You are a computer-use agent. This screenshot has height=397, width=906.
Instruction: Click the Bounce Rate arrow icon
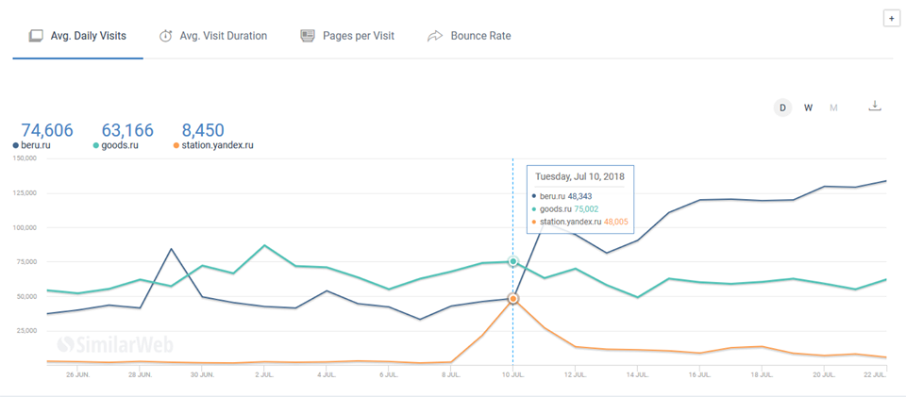click(435, 36)
